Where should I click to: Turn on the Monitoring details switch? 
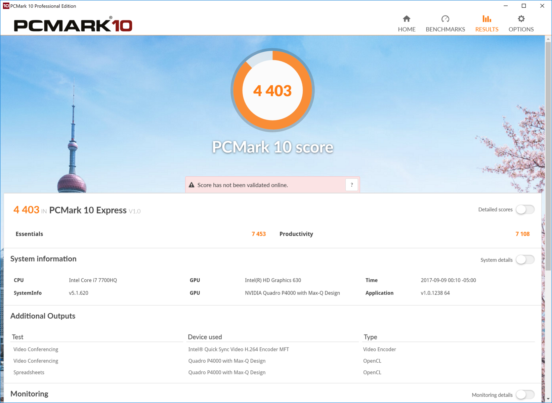[525, 395]
